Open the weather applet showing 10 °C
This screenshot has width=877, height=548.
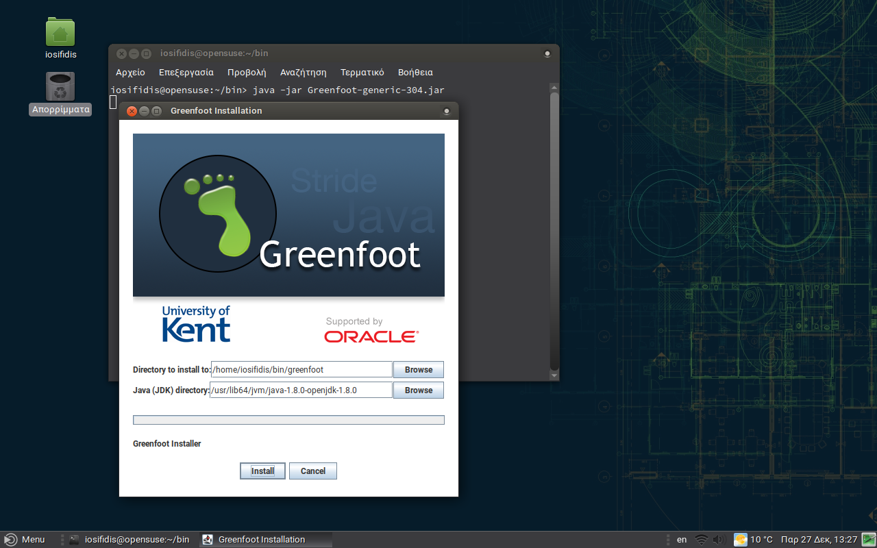click(x=753, y=540)
